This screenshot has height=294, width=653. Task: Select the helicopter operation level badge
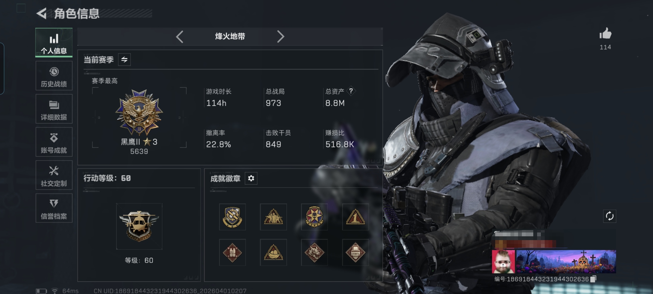[139, 226]
